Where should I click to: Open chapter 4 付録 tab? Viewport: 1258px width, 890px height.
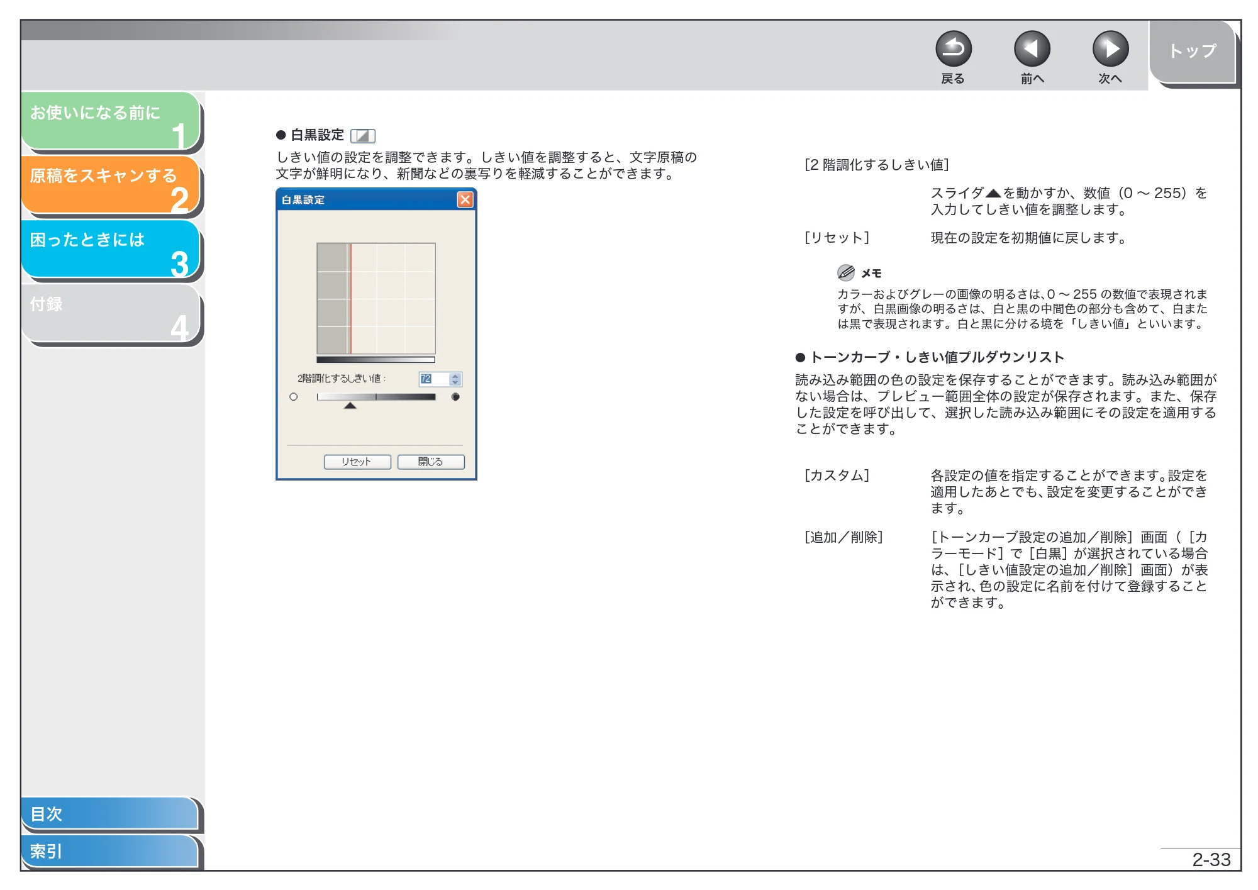pos(111,313)
